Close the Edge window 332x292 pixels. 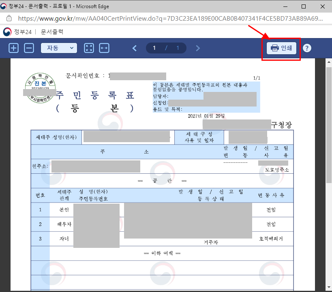click(322, 6)
